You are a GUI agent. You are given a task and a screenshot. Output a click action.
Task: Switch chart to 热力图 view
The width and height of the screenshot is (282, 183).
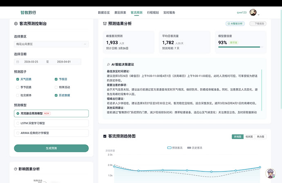pos(261,137)
